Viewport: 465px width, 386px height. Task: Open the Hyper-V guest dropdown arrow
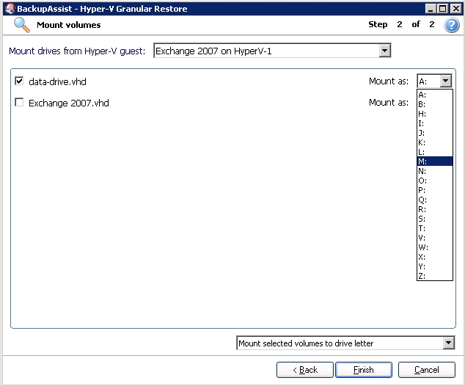pos(384,51)
